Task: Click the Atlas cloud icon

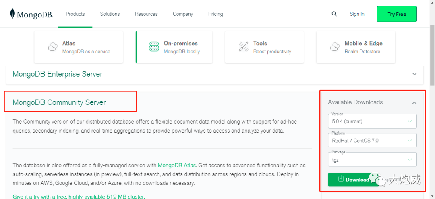Action: coord(53,47)
